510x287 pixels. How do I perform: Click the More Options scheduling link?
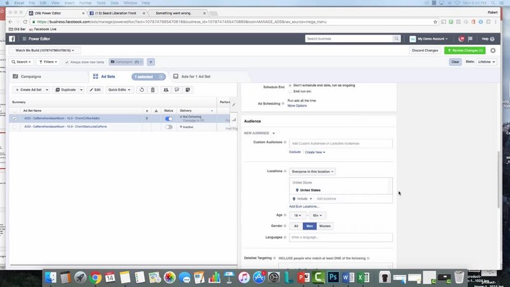click(x=297, y=106)
